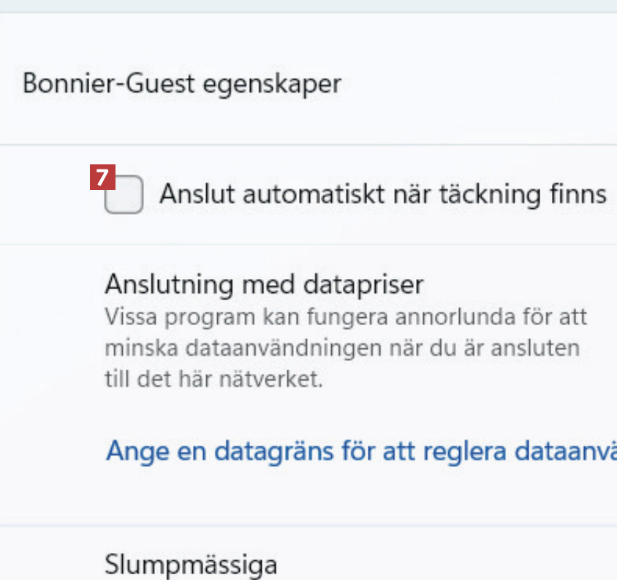This screenshot has width=617, height=580.
Task: Click the 'Anslut automatiskt när täckning finns' label
Action: click(382, 194)
